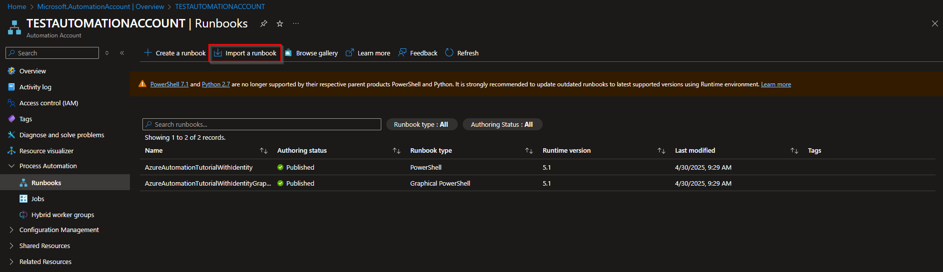This screenshot has width=943, height=272.
Task: Click the Graphical PowerShell type cell
Action: coord(440,183)
